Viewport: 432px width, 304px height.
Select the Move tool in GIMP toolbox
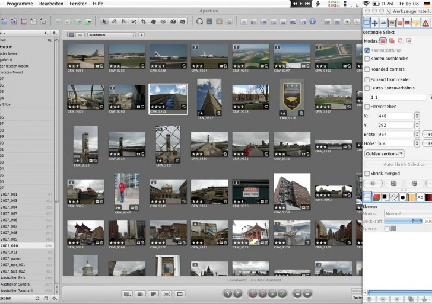tap(374, 23)
